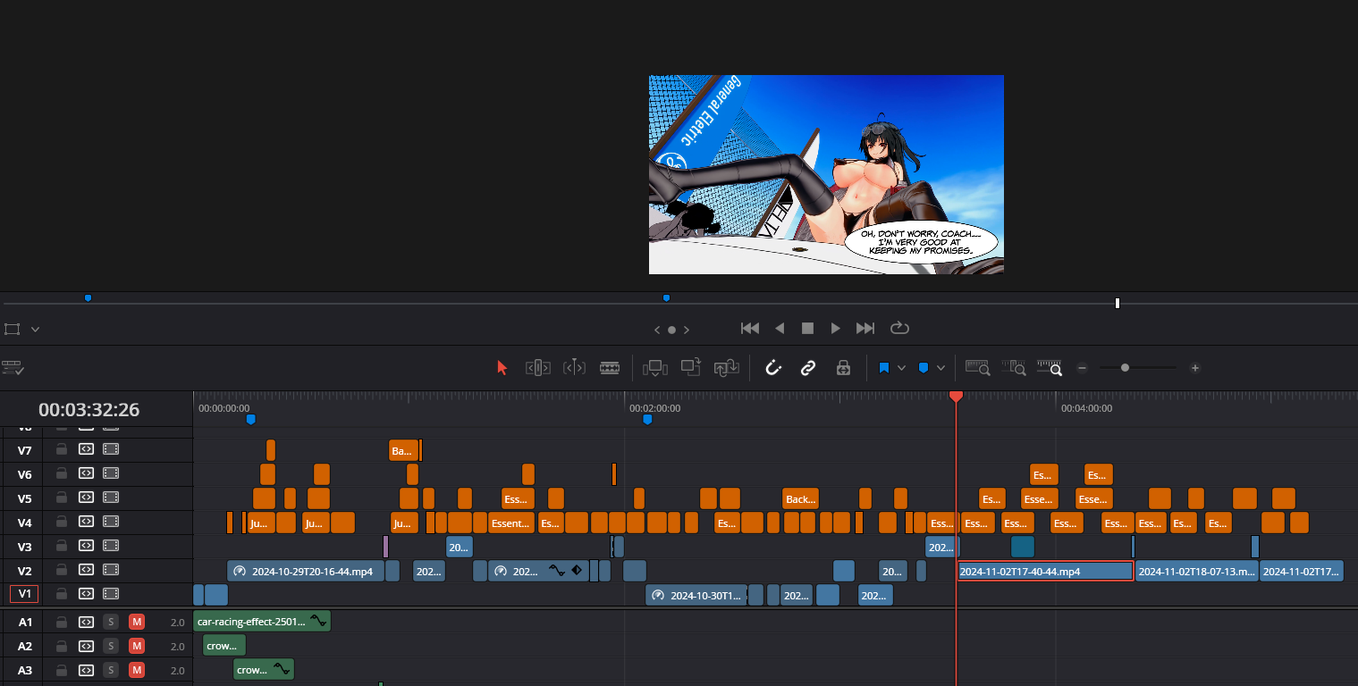Click the blue Marker icon in toolbar
The width and height of the screenshot is (1358, 686).
click(924, 368)
